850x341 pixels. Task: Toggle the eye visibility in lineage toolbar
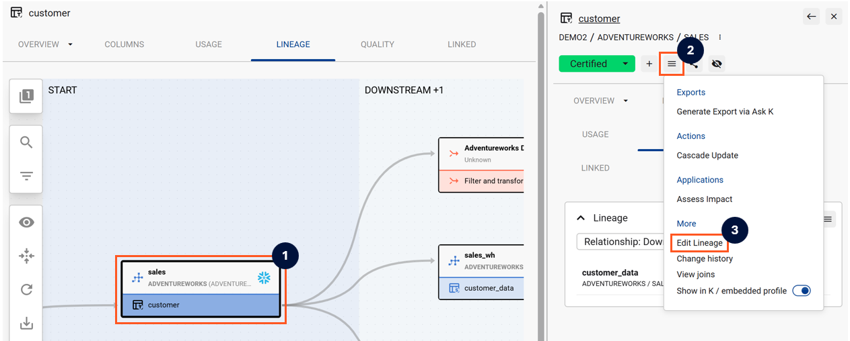(26, 223)
